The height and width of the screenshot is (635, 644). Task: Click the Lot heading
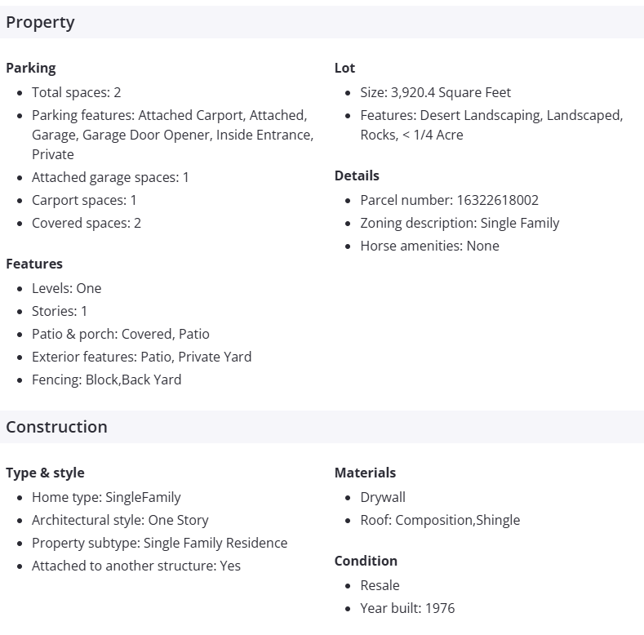[344, 68]
